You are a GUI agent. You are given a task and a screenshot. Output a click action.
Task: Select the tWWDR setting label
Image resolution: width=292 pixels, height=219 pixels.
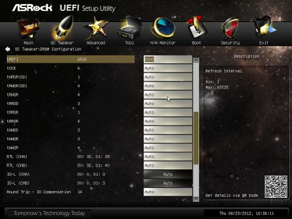13,139
